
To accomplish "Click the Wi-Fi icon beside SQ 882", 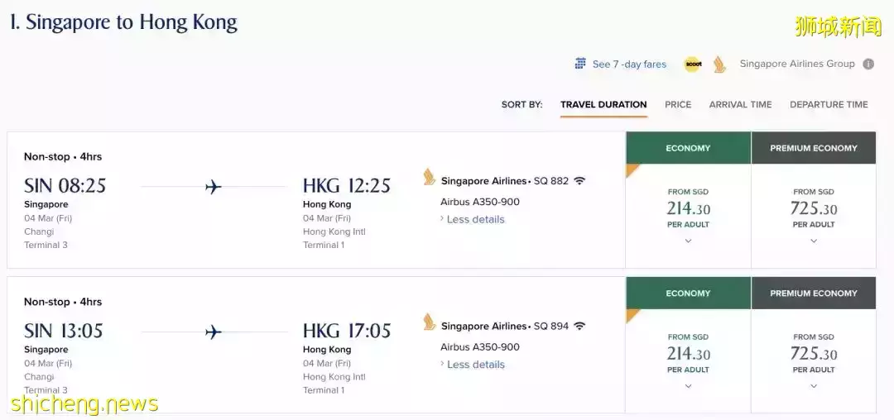I will tap(579, 181).
